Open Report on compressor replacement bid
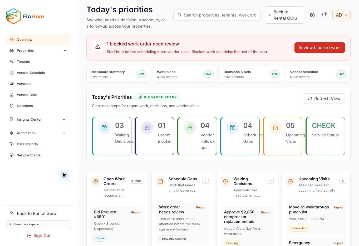This screenshot has height=246, width=359. [266, 212]
